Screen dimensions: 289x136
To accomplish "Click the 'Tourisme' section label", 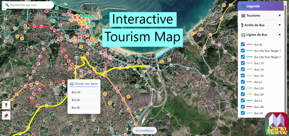I will tap(253, 16).
